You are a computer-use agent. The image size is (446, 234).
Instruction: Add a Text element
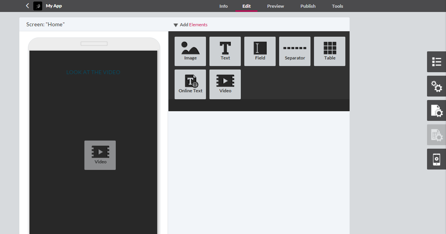[x=225, y=51]
